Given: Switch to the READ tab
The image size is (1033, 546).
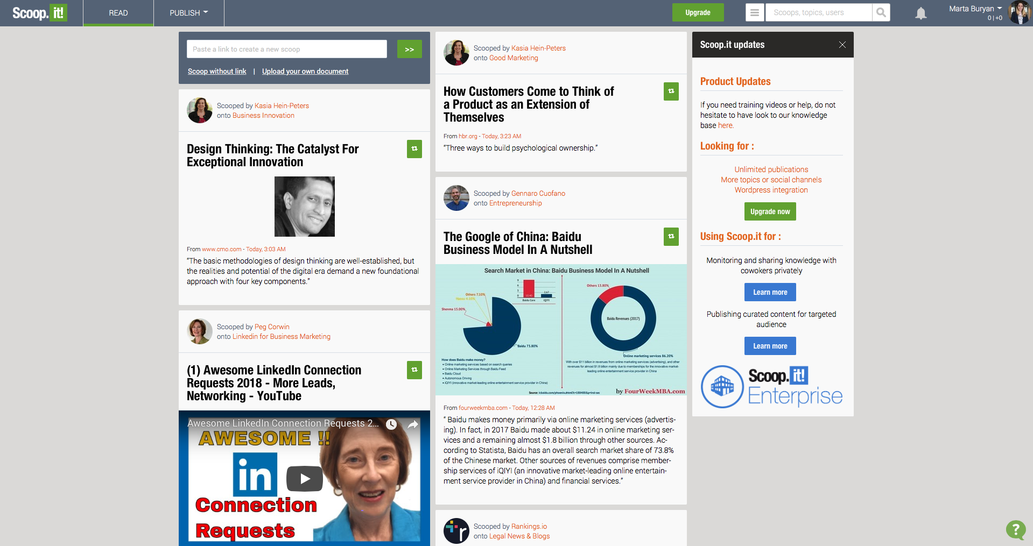Looking at the screenshot, I should (x=118, y=13).
